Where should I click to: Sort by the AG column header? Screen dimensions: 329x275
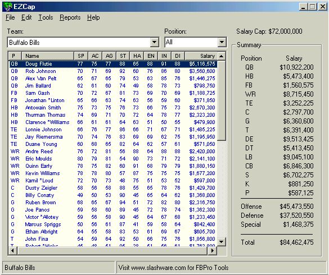tap(109, 56)
